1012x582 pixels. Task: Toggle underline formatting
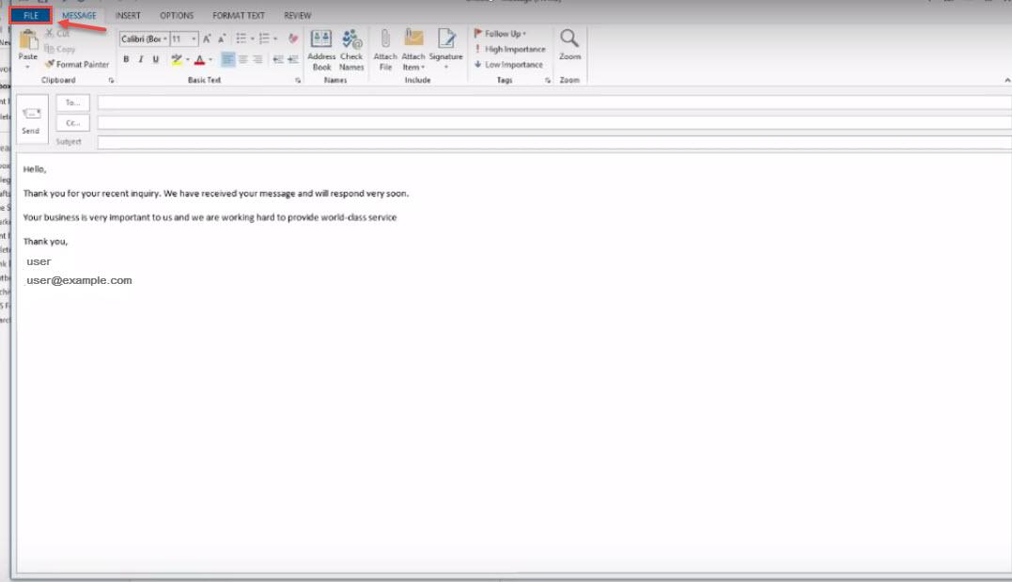(156, 59)
